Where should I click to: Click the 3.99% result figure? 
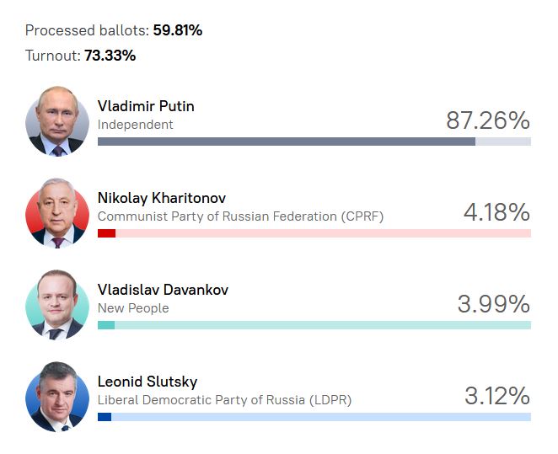click(493, 304)
